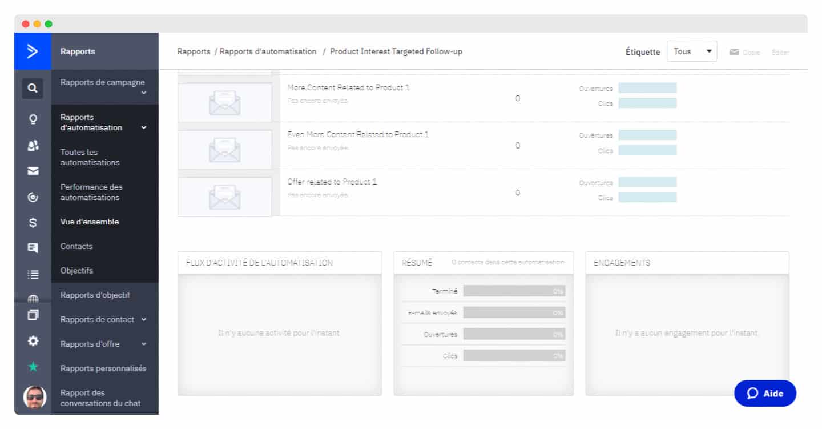Open search from the magnifier icon

pyautogui.click(x=33, y=89)
